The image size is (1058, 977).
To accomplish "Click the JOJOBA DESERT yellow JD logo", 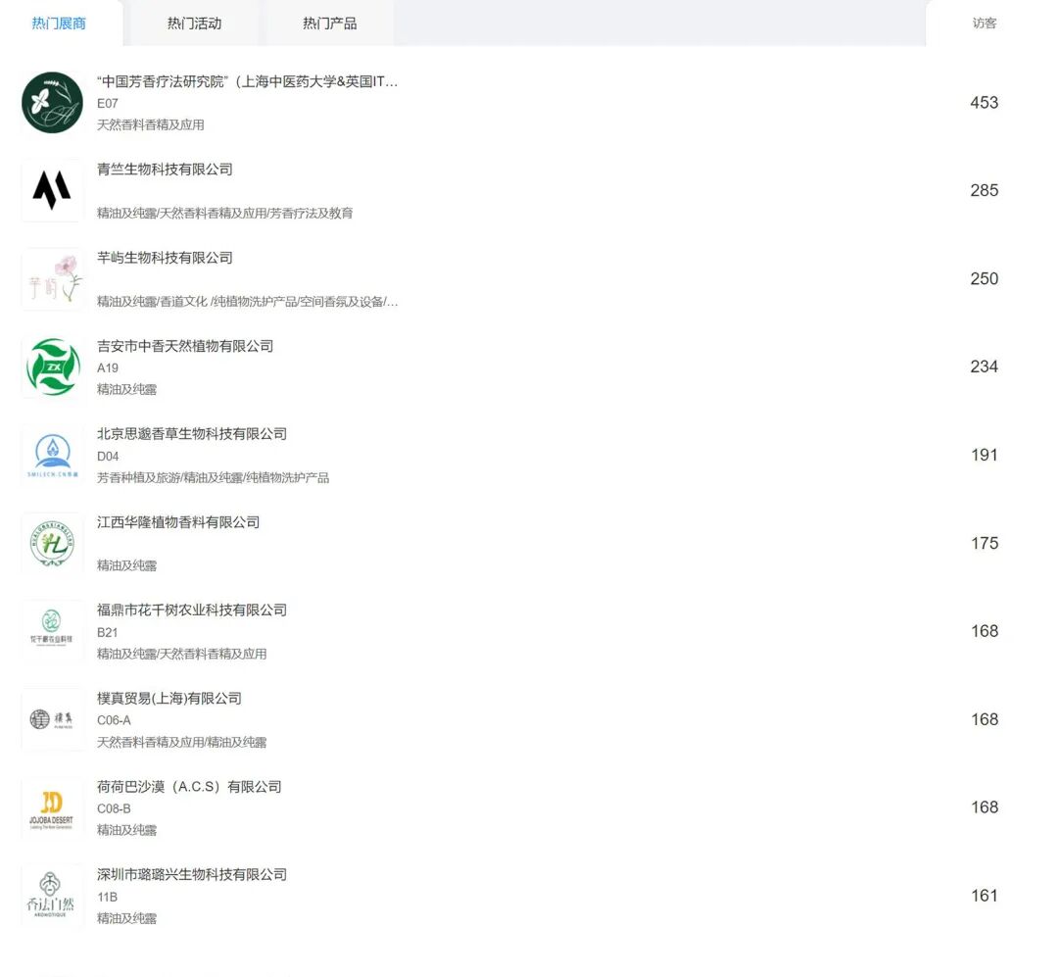I will (52, 807).
